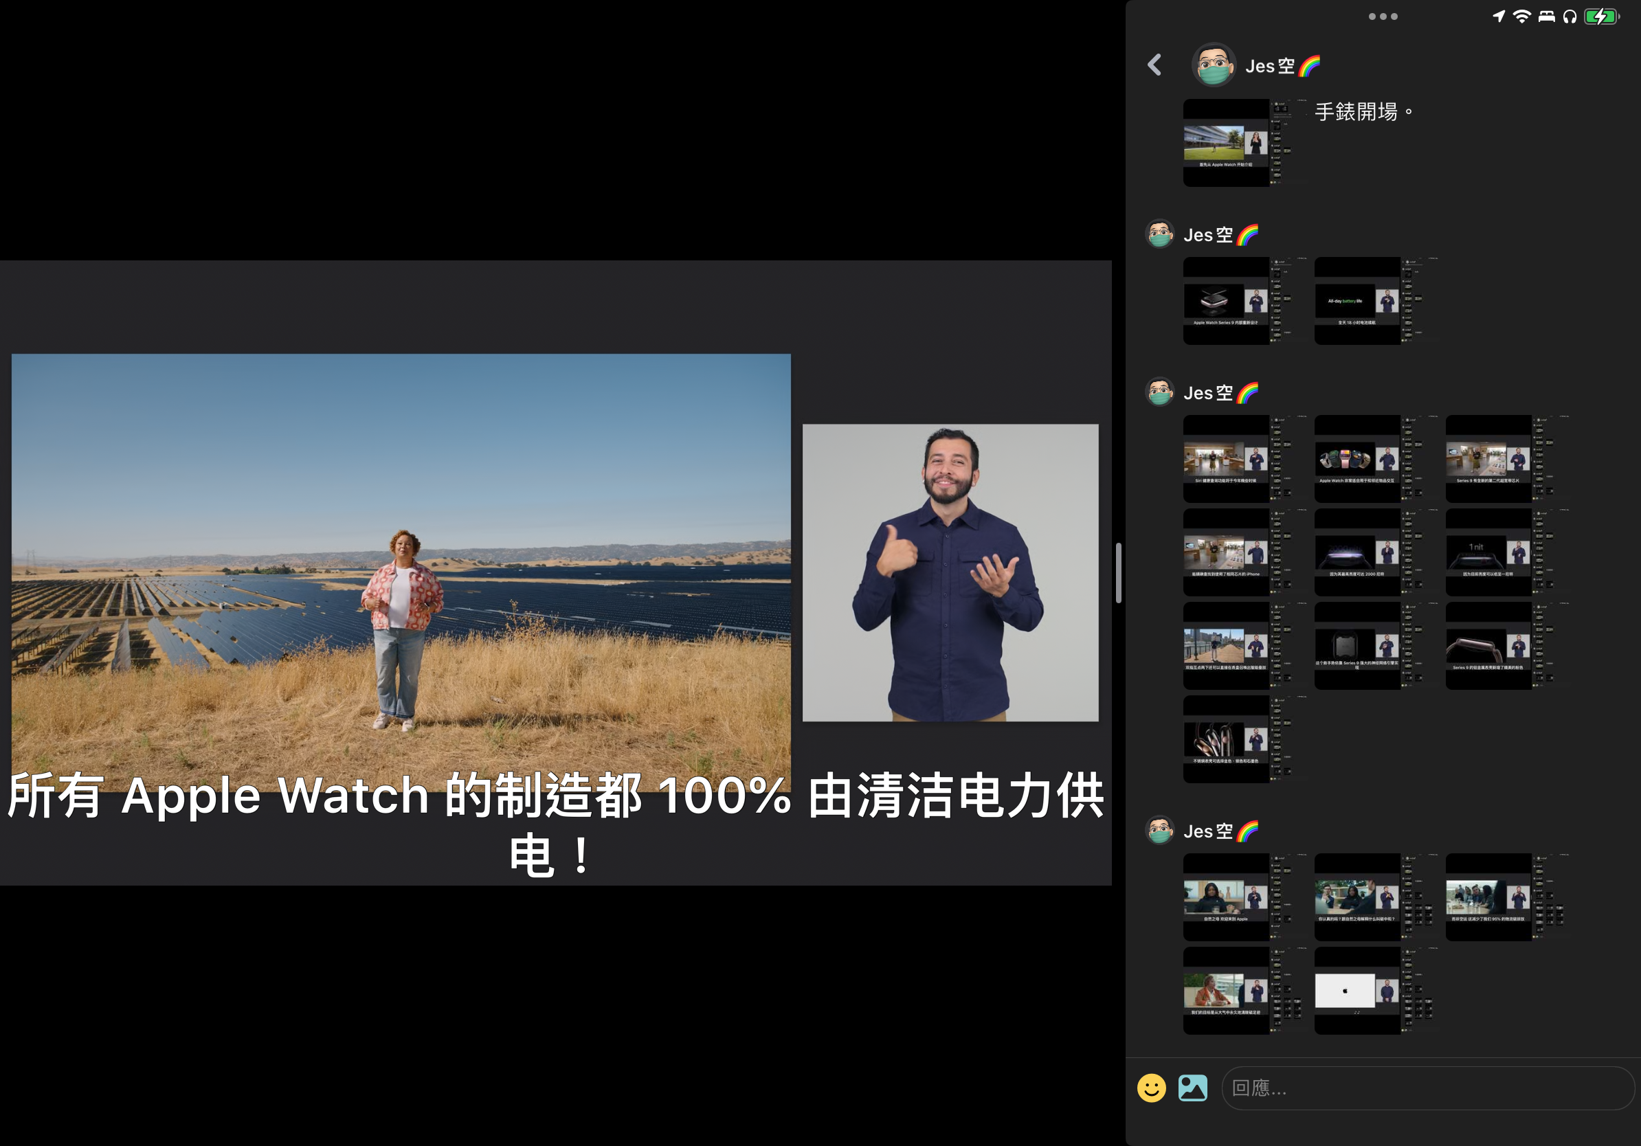This screenshot has height=1146, width=1641.
Task: Open the woman in orange jacket thumbnail
Action: click(x=1246, y=991)
